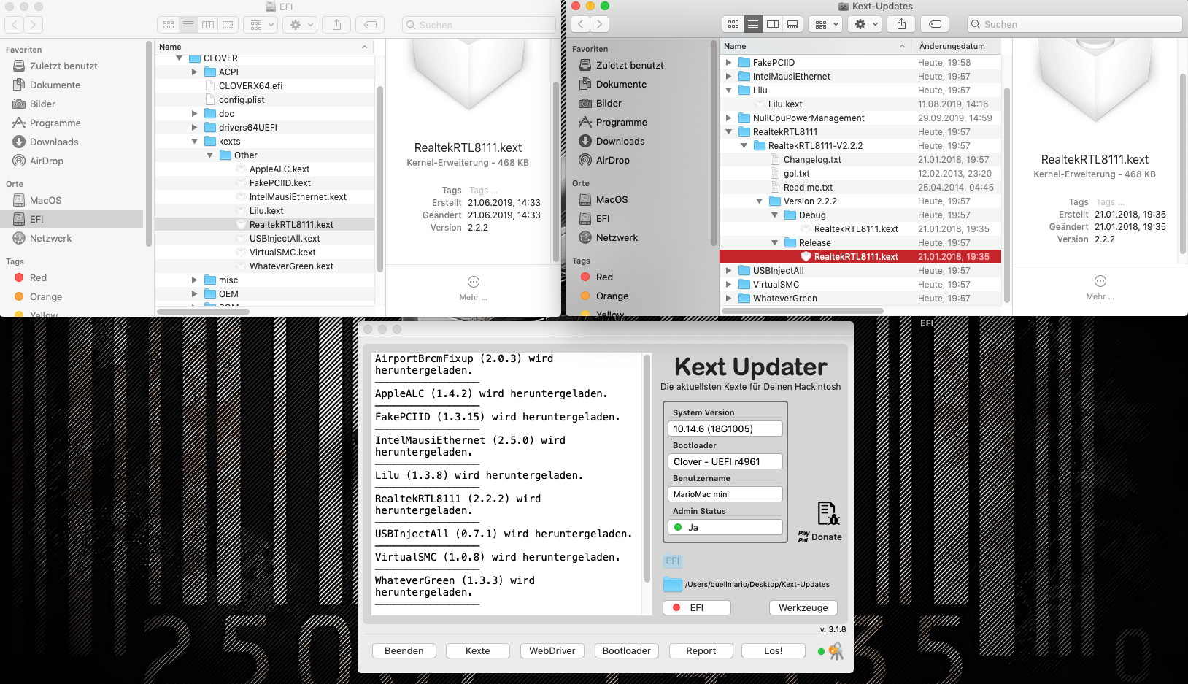The height and width of the screenshot is (684, 1188).
Task: Select config.plist in EFI window
Action: click(x=241, y=100)
